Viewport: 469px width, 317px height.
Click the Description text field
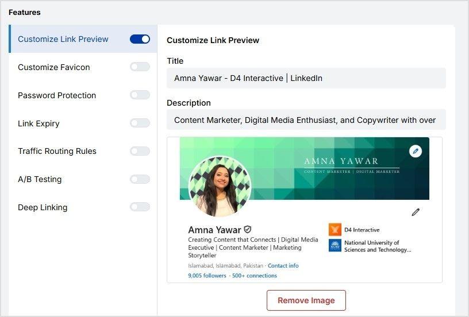[306, 120]
